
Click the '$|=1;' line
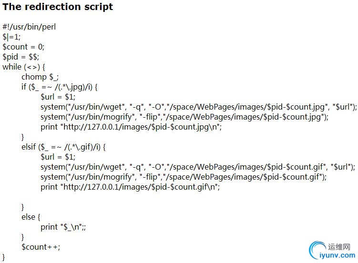[x=11, y=37]
